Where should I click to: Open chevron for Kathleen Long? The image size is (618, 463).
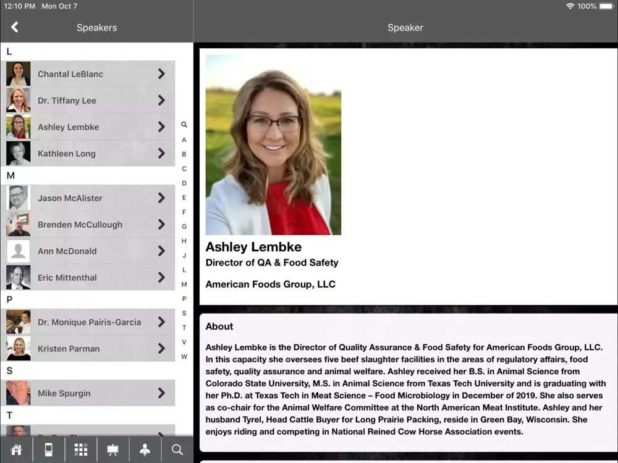click(x=161, y=153)
